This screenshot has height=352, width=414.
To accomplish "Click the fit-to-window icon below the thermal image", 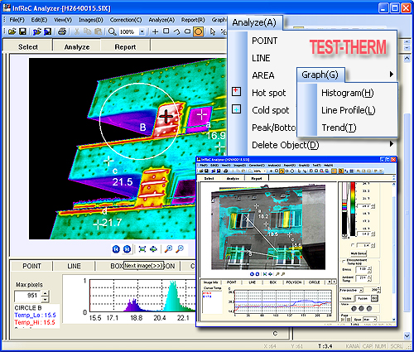I will point(142,249).
